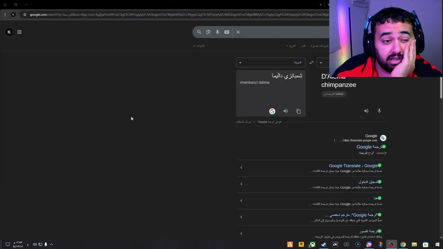The height and width of the screenshot is (249, 443).
Task: Open target language dropdown showing العربية
Action: click(x=271, y=63)
